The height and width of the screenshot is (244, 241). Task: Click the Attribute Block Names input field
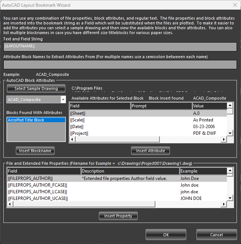click(x=120, y=64)
